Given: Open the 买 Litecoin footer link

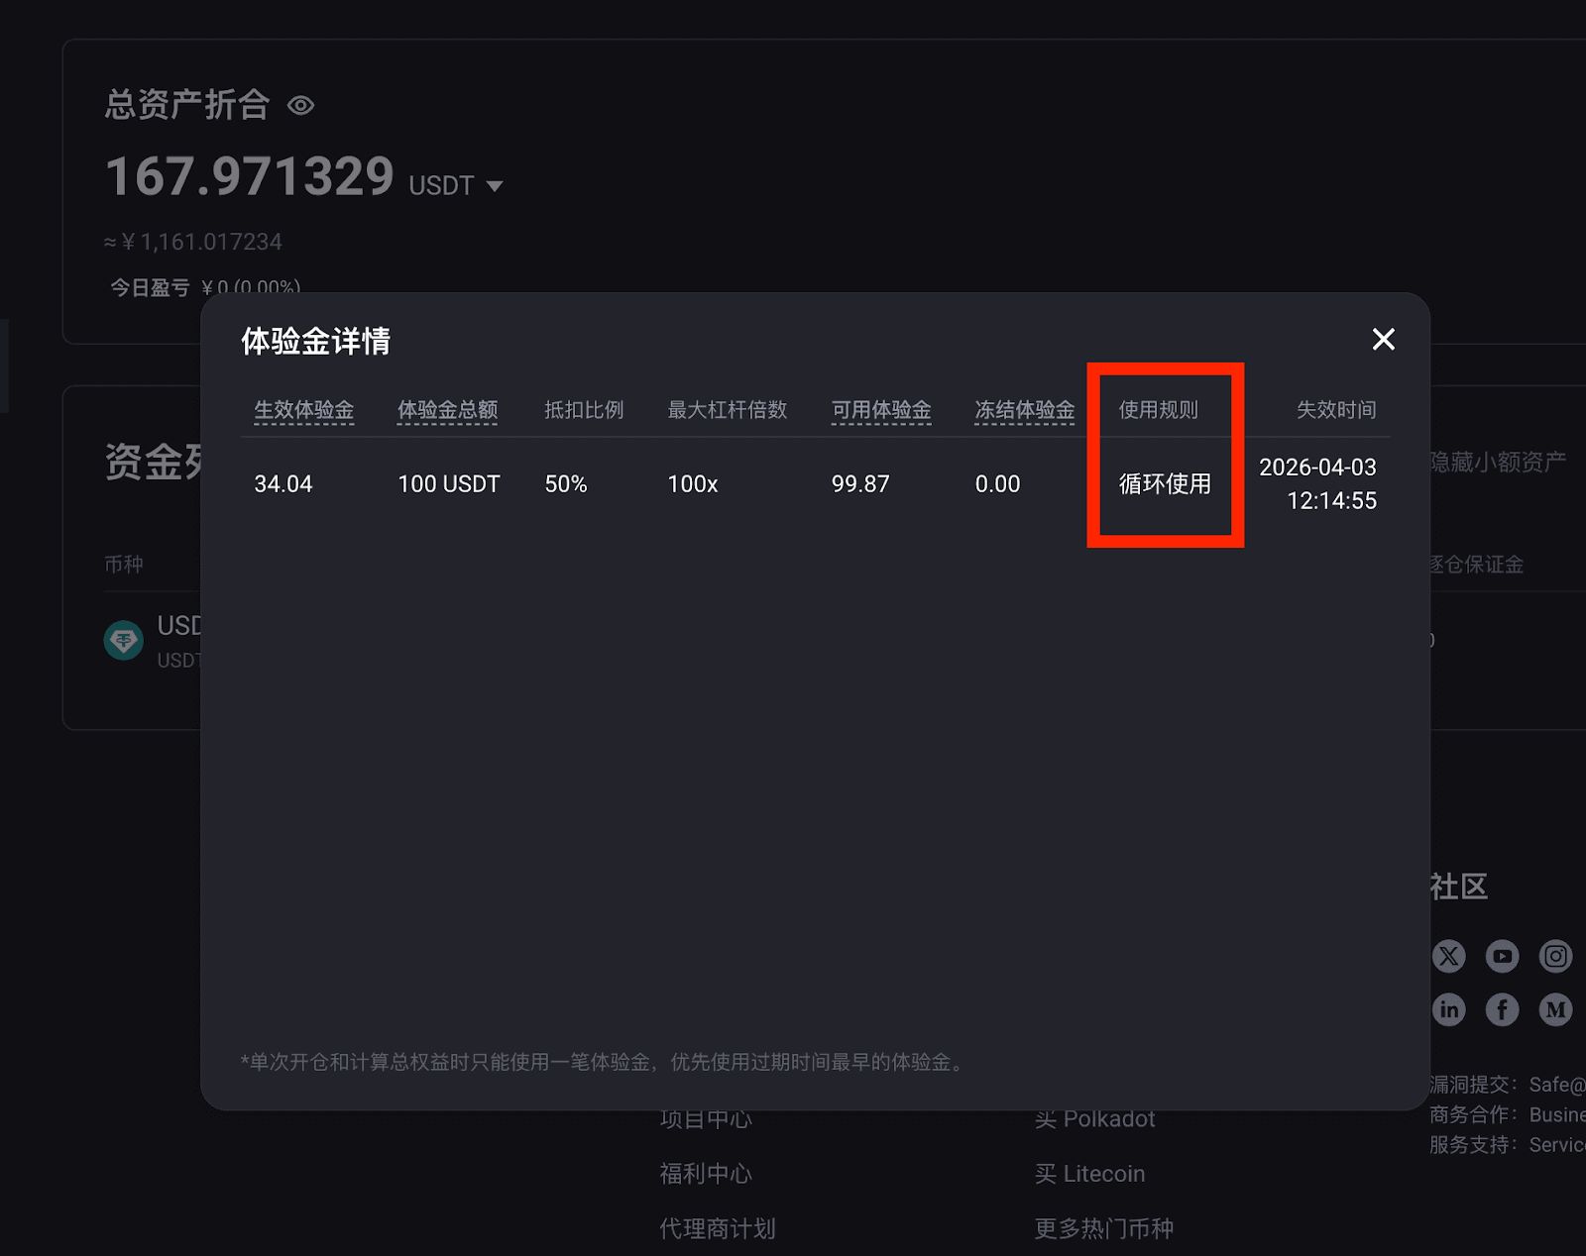Looking at the screenshot, I should pyautogui.click(x=1089, y=1174).
